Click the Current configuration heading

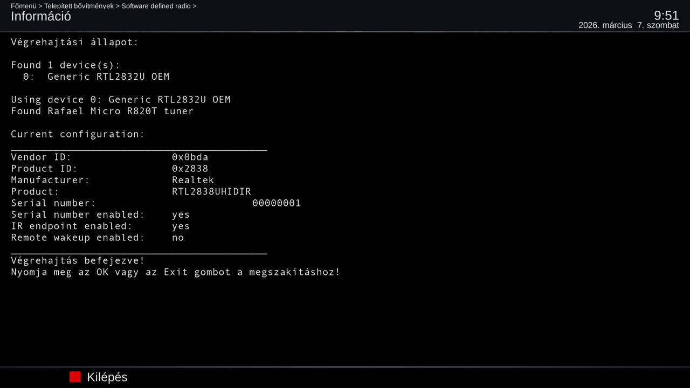78,134
